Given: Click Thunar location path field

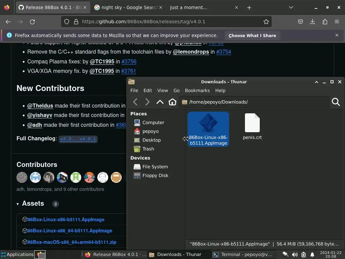Looking at the screenshot, I should [254, 102].
